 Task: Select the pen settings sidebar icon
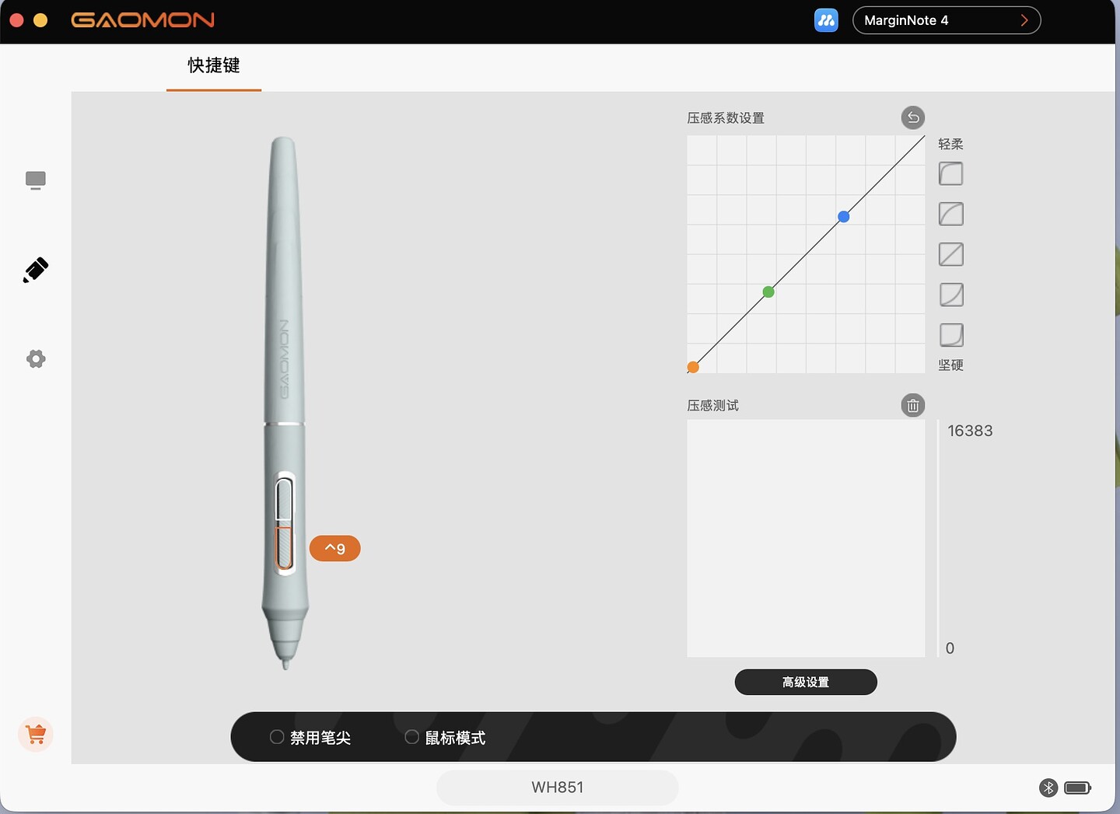(x=36, y=270)
